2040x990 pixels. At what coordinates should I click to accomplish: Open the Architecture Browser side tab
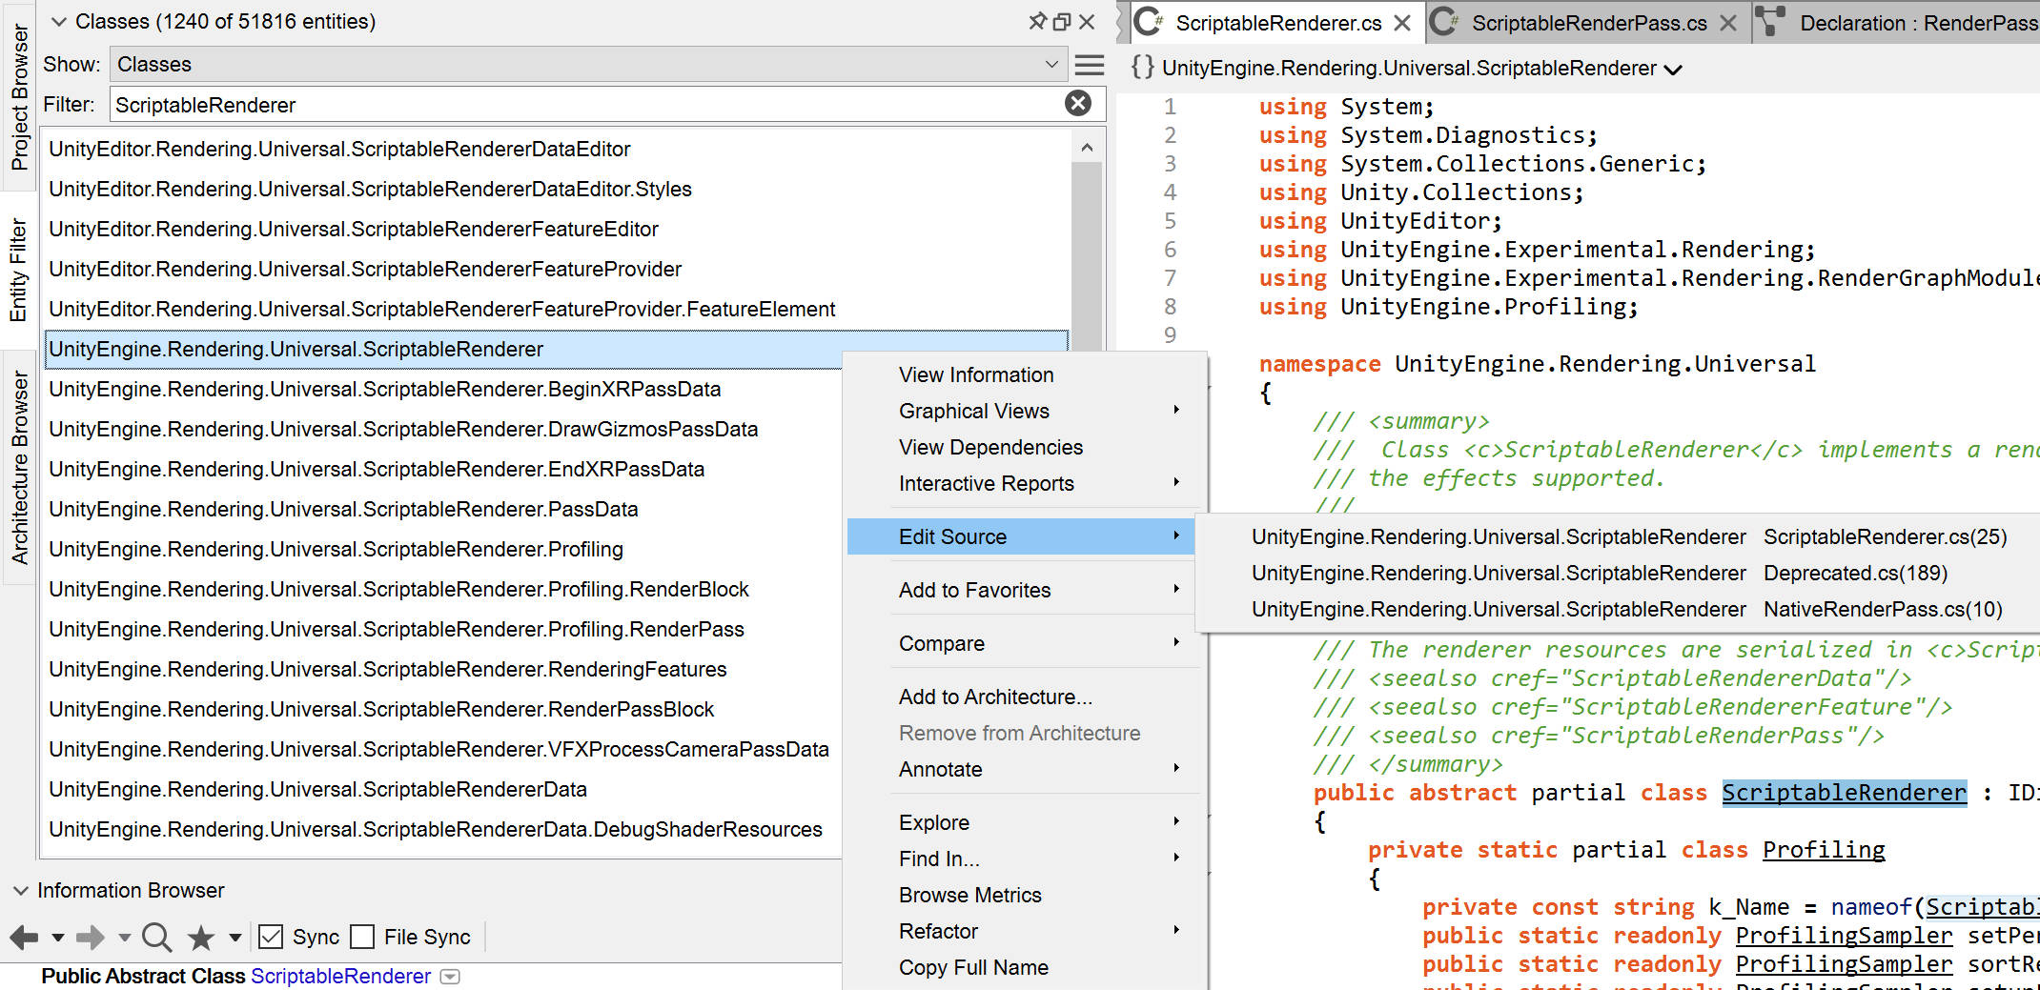18,467
